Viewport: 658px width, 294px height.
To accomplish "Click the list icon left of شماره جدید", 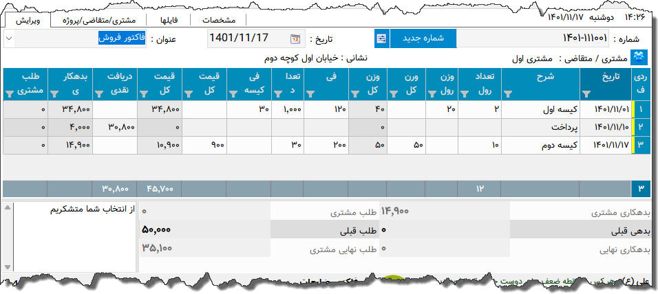I will (382, 38).
